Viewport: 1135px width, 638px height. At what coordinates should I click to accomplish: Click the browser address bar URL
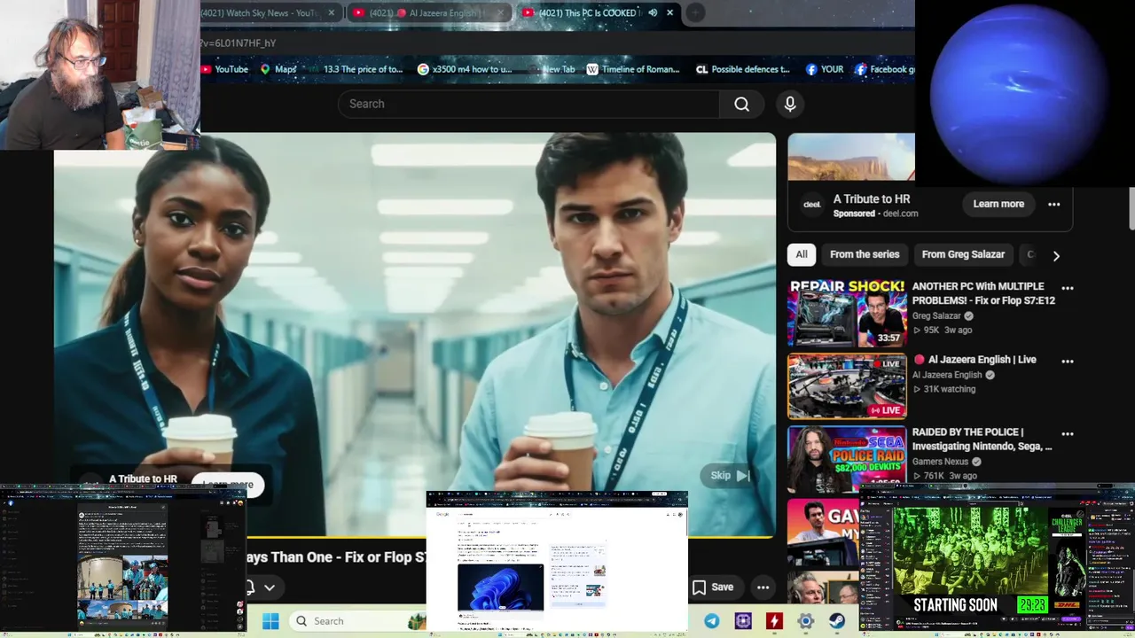coord(238,43)
